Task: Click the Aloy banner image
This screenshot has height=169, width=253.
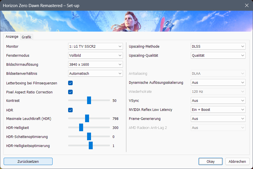Action: click(127, 21)
